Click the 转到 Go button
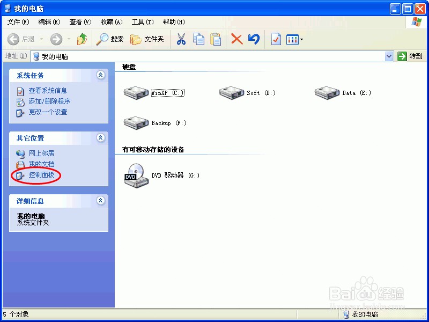 click(x=410, y=56)
